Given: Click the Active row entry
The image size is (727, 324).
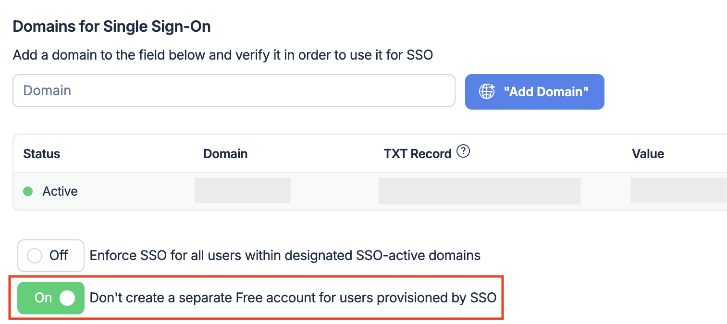Looking at the screenshot, I should click(x=60, y=191).
